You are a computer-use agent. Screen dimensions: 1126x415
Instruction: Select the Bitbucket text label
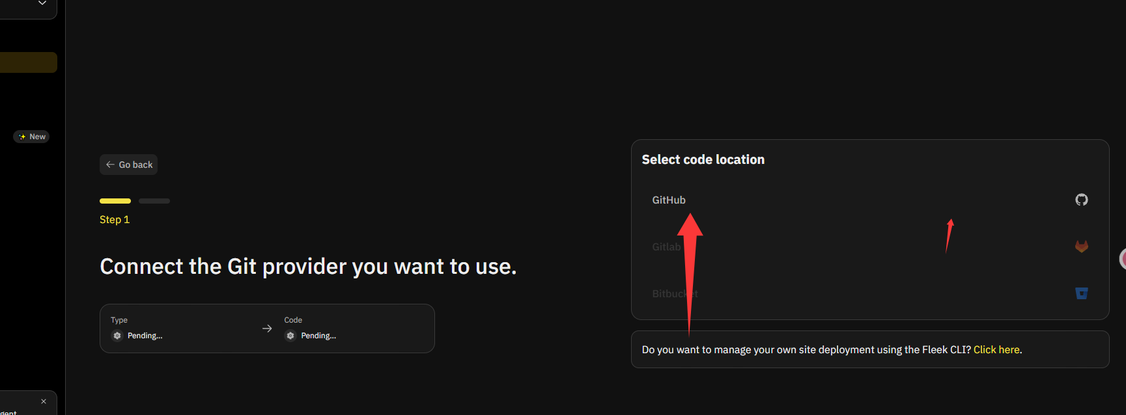pyautogui.click(x=673, y=294)
